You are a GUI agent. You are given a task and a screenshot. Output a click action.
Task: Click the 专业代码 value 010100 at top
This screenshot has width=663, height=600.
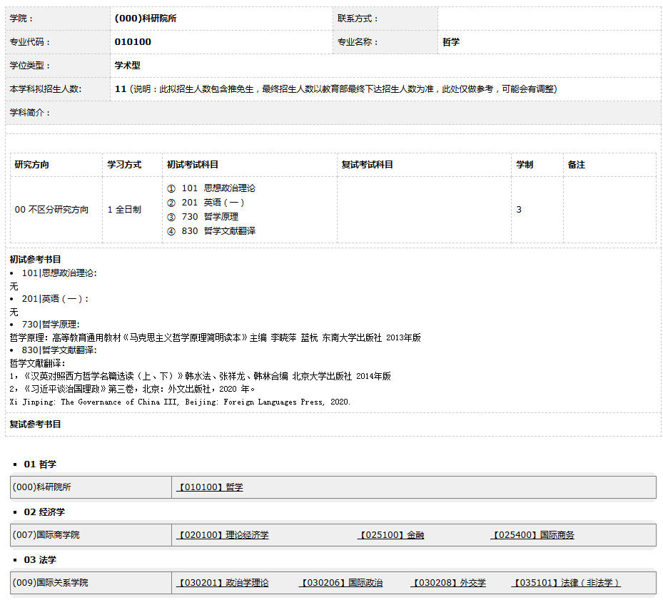click(x=133, y=42)
